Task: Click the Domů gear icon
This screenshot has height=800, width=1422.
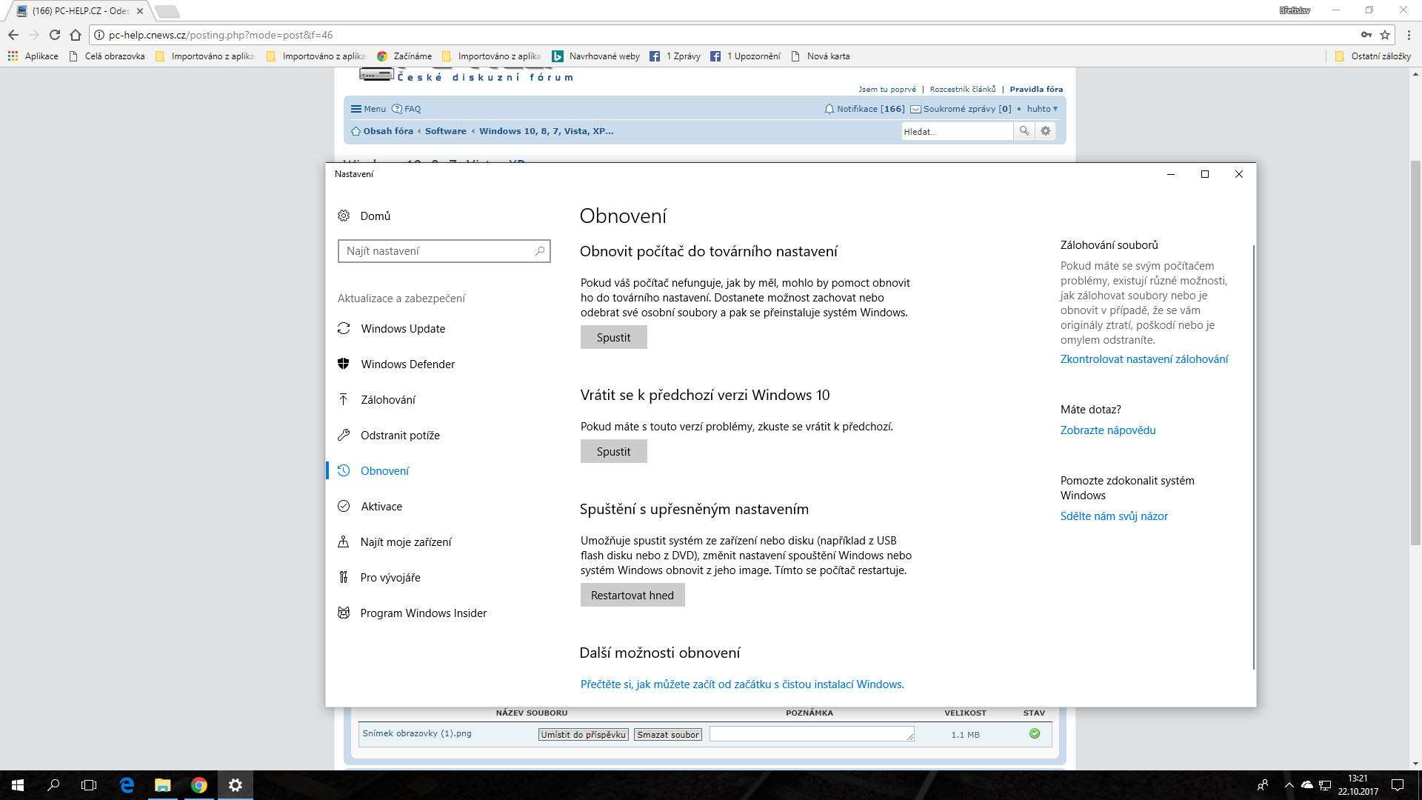Action: (x=344, y=216)
